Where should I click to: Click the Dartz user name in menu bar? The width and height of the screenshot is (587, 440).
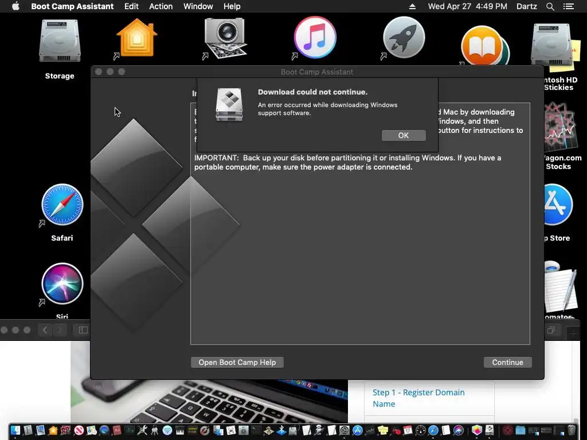(527, 6)
